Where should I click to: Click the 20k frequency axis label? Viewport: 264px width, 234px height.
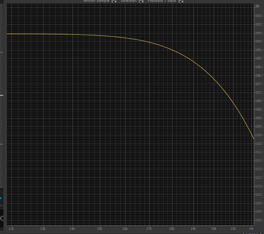coord(214,229)
